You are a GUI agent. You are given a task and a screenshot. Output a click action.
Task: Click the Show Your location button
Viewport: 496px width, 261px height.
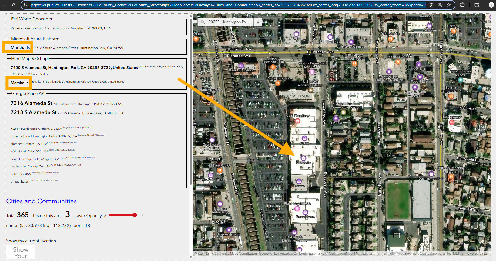tap(21, 252)
